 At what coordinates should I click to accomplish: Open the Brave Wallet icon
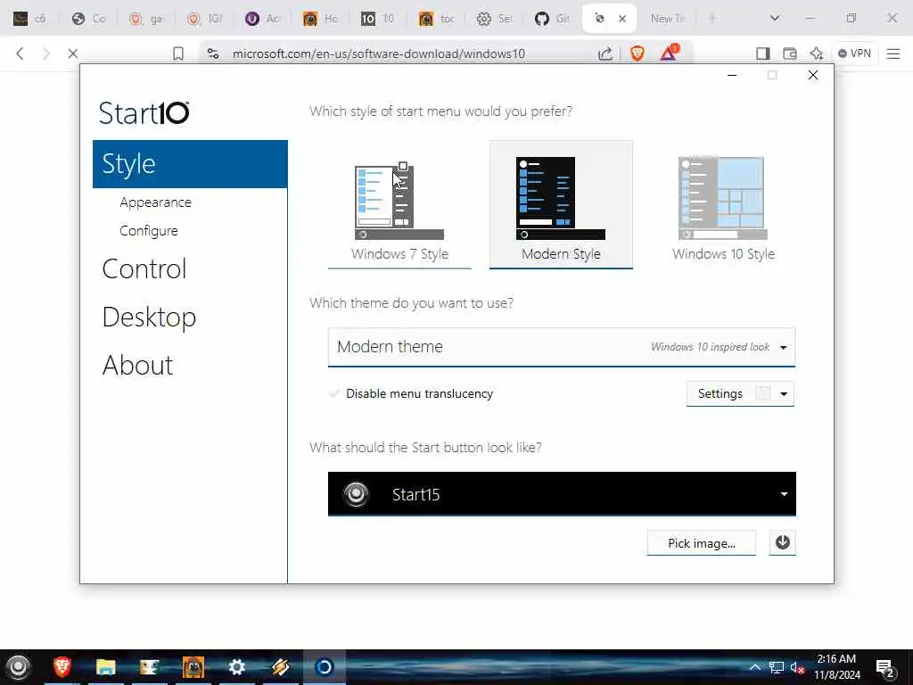[x=790, y=54]
